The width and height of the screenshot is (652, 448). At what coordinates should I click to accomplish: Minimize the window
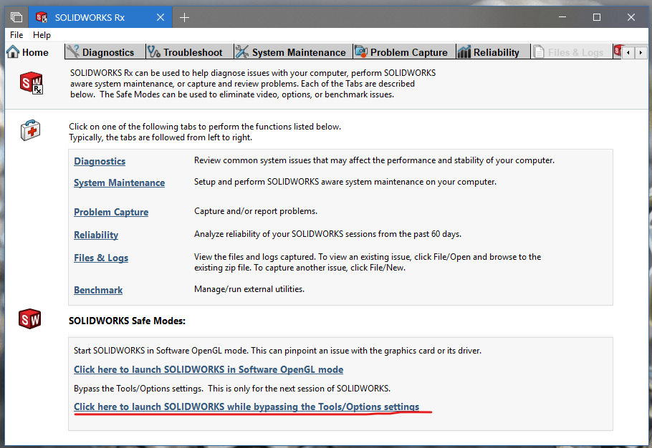[562, 17]
